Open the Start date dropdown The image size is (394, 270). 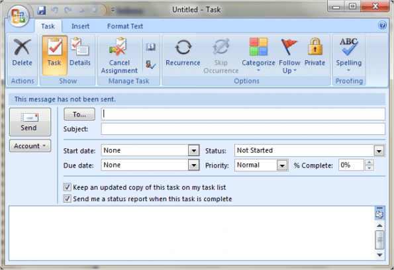194,150
